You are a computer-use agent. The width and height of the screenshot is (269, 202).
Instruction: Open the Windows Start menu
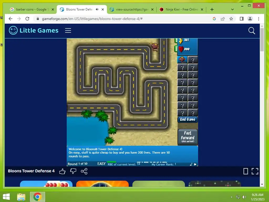click(6, 197)
